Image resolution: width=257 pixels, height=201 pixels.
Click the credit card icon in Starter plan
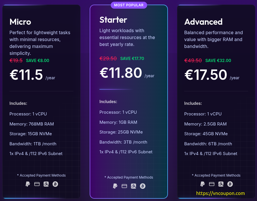[124, 186]
